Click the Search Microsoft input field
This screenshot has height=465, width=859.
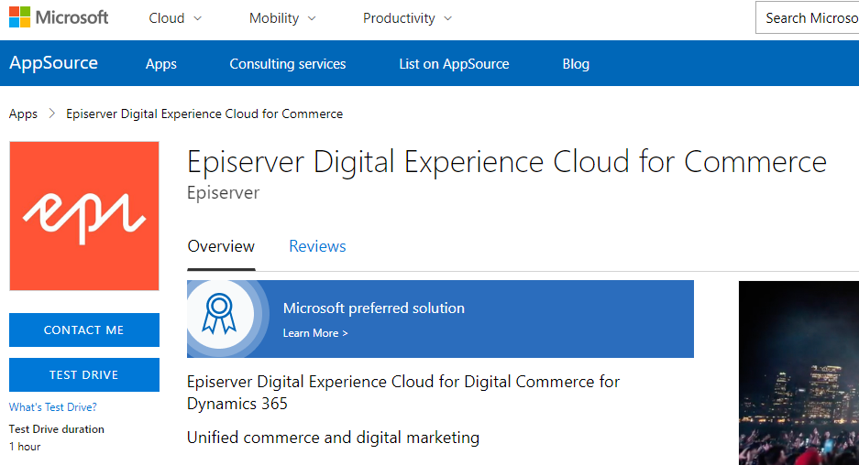808,18
